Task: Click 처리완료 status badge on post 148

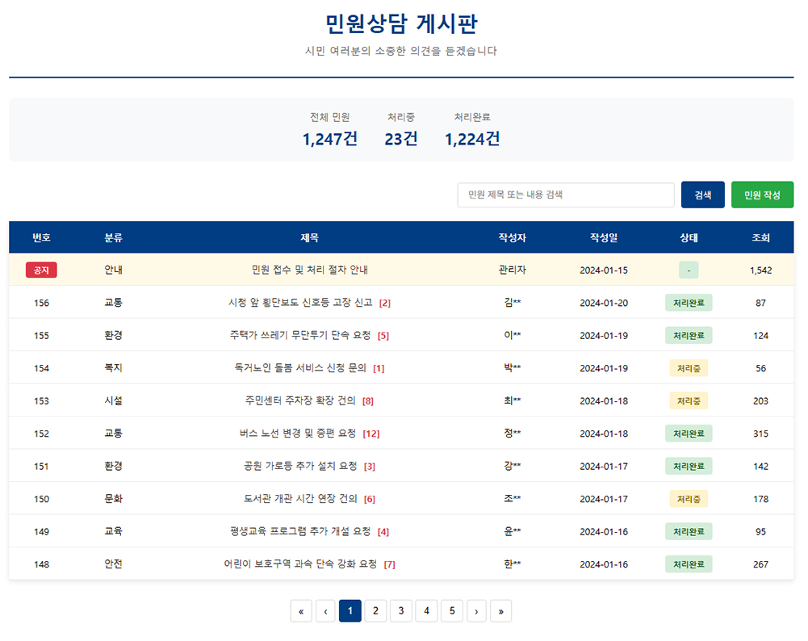Action: [x=688, y=564]
